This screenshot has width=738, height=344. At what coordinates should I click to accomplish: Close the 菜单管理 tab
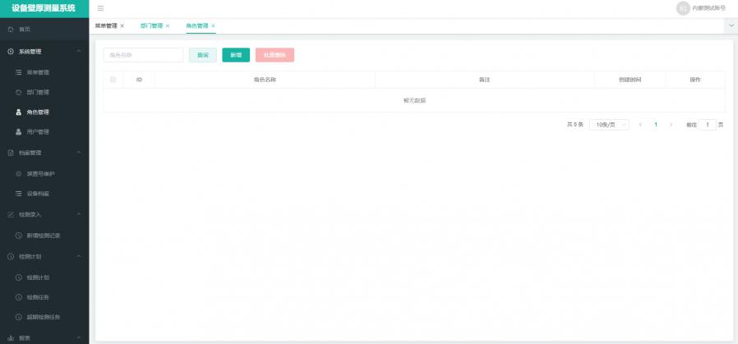122,26
